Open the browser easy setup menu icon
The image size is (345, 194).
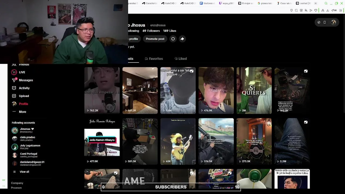(341, 10)
